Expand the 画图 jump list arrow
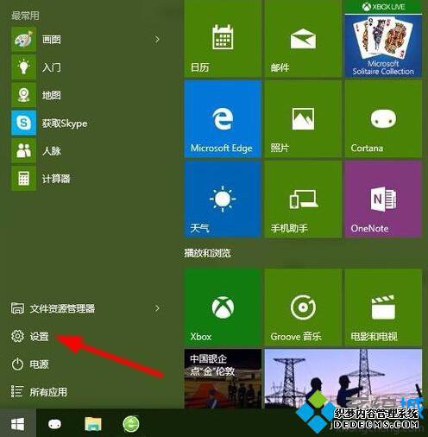428x437 pixels. pyautogui.click(x=157, y=40)
